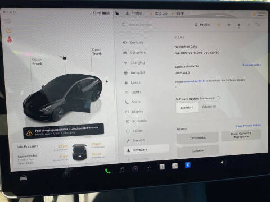Open Safety settings menu

click(x=134, y=131)
